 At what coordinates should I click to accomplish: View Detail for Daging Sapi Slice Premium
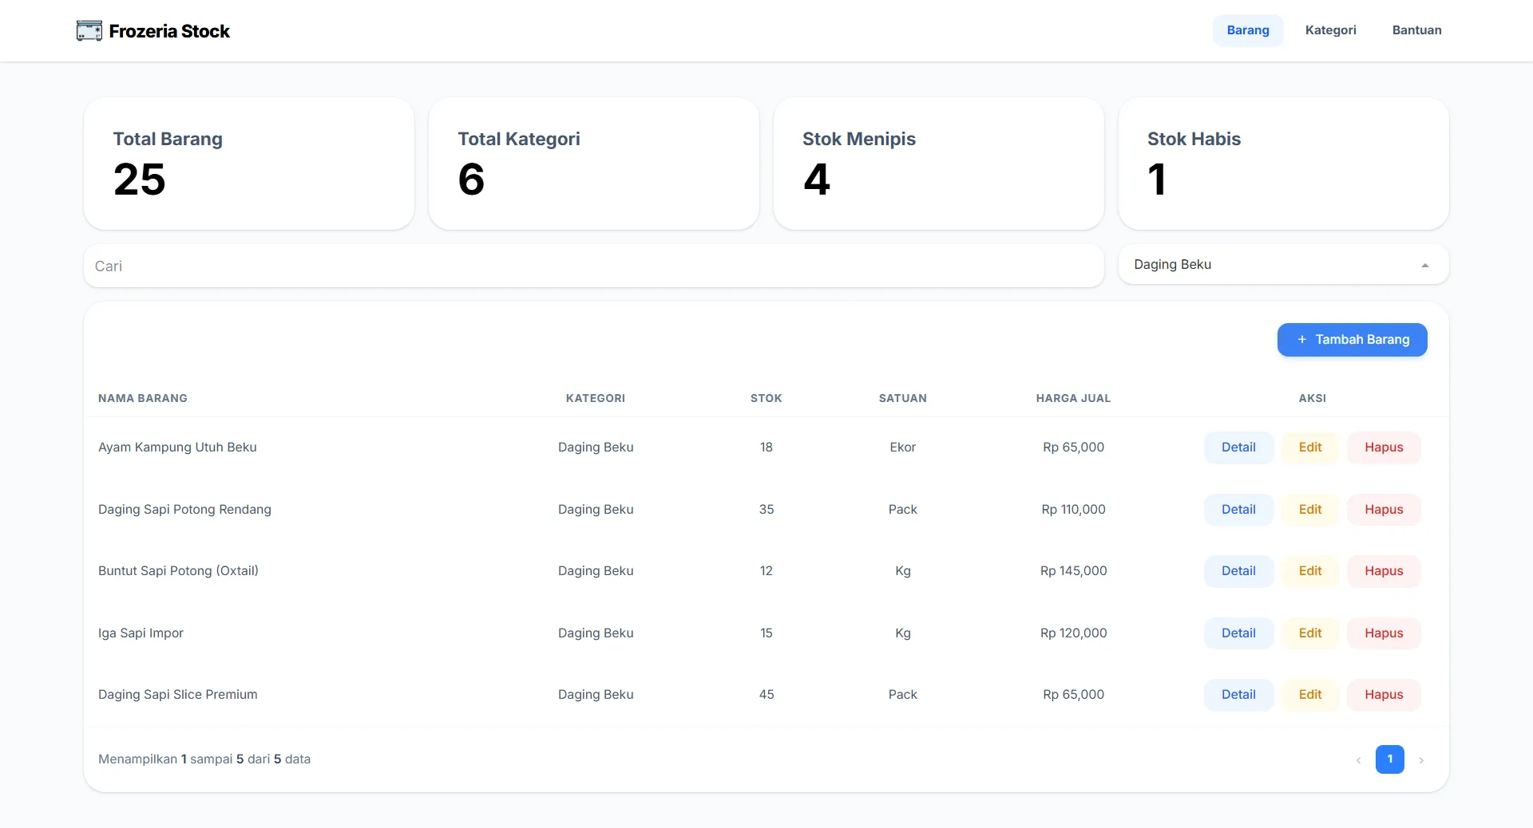[1238, 695]
